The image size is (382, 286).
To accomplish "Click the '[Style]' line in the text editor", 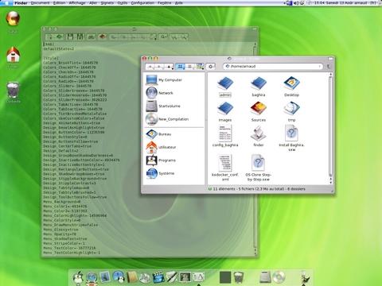I will point(51,58).
